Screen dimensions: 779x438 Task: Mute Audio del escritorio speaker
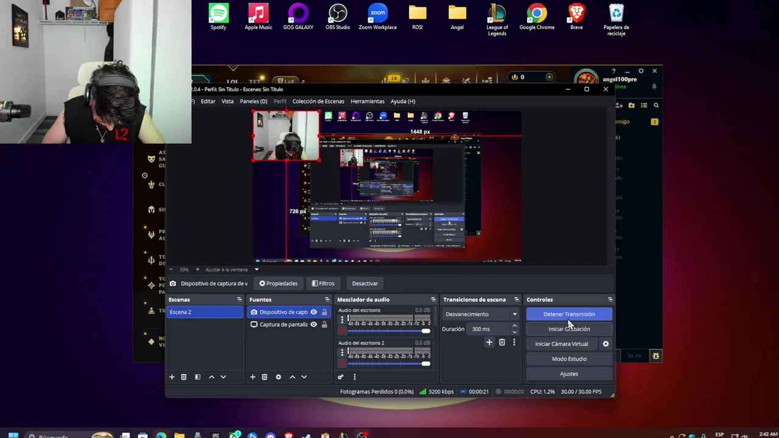(x=341, y=331)
